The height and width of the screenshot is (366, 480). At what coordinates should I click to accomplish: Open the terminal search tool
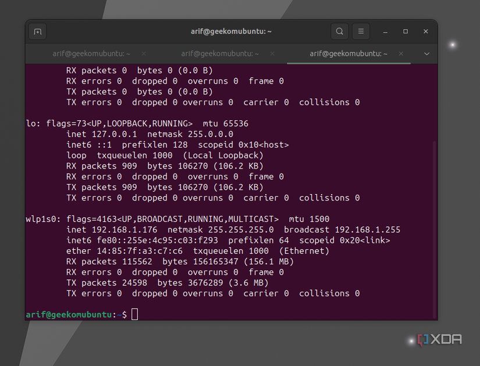339,31
